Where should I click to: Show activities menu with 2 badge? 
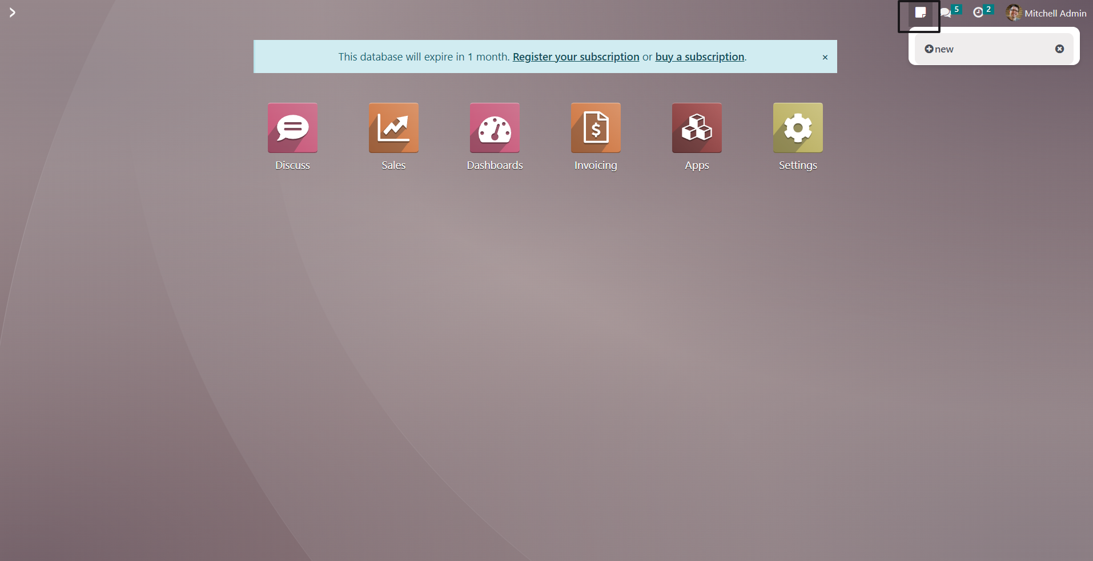click(983, 12)
